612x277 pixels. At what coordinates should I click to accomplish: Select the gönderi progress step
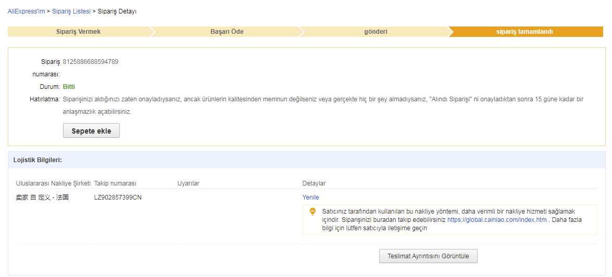click(x=376, y=32)
